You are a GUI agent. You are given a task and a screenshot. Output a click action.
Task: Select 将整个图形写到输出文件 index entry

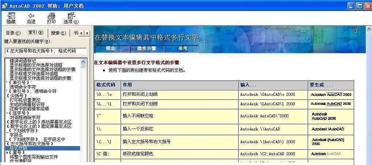(x=34, y=157)
